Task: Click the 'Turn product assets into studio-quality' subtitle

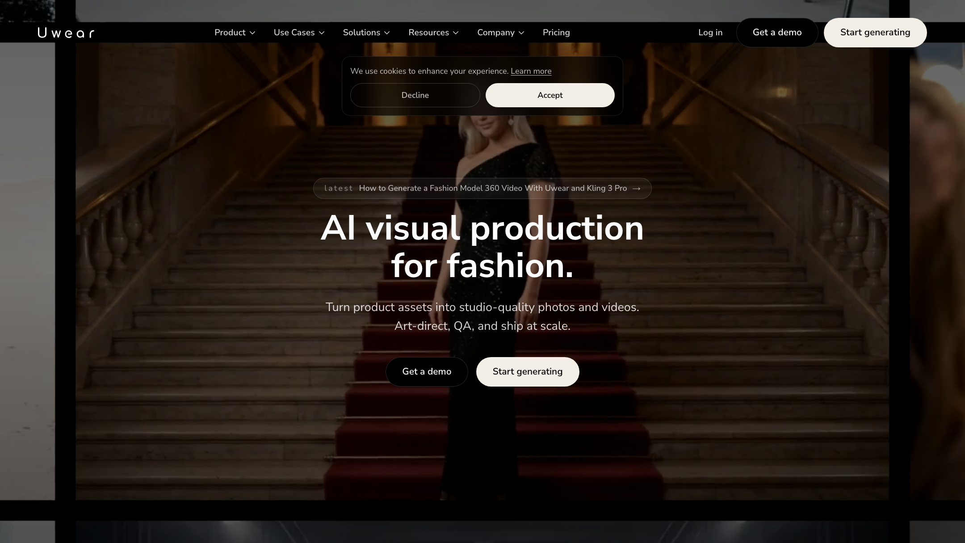Action: coord(482,307)
